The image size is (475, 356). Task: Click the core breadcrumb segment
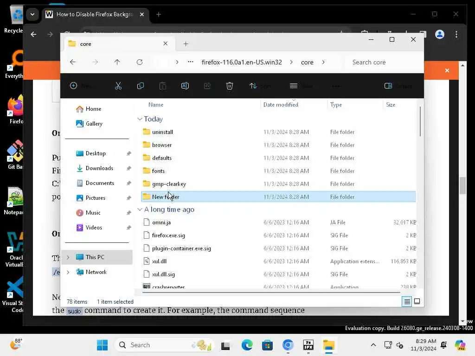click(307, 62)
